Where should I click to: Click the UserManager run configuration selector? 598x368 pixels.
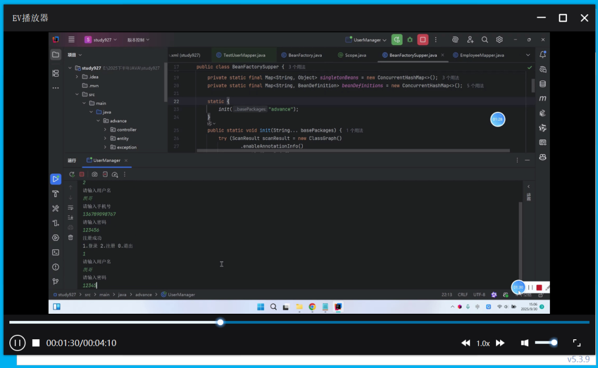366,40
